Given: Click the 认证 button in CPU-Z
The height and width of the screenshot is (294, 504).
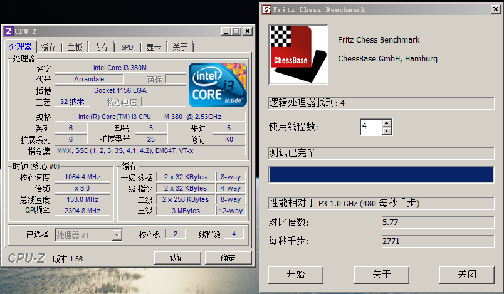Looking at the screenshot, I should click(x=177, y=258).
